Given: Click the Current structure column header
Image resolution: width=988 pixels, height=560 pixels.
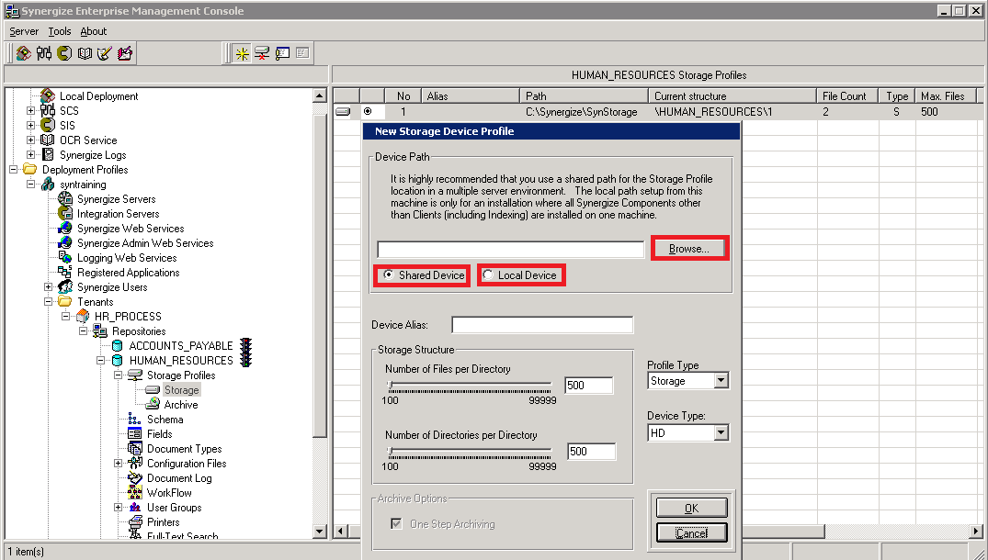Looking at the screenshot, I should click(732, 96).
